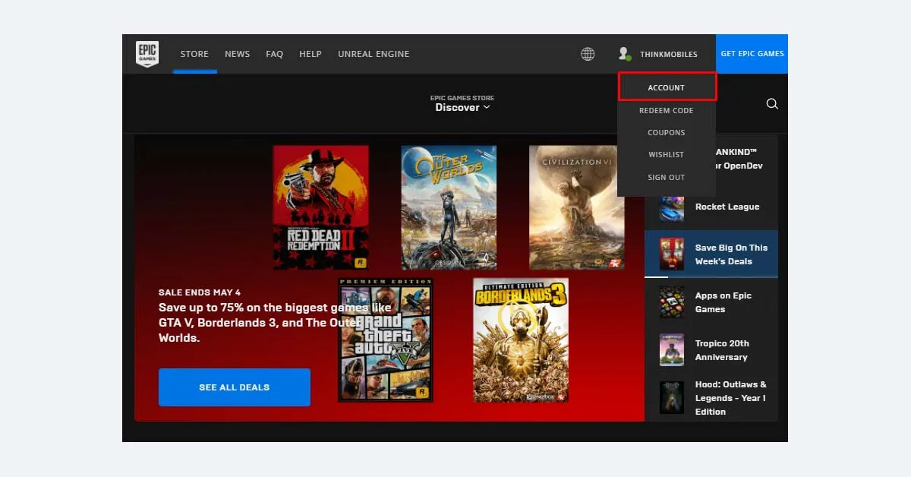This screenshot has height=477, width=911.
Task: Go to the NEWS navigation tab
Action: 237,54
